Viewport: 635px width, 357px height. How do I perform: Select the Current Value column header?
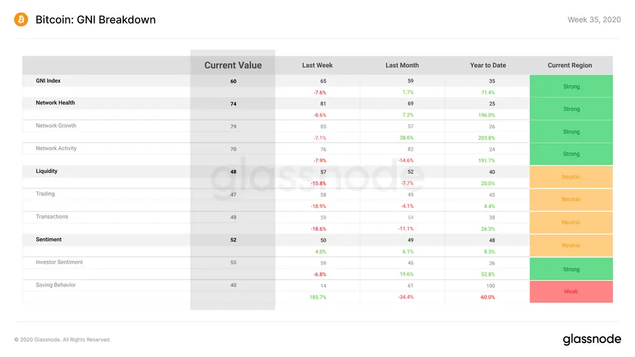(x=233, y=65)
